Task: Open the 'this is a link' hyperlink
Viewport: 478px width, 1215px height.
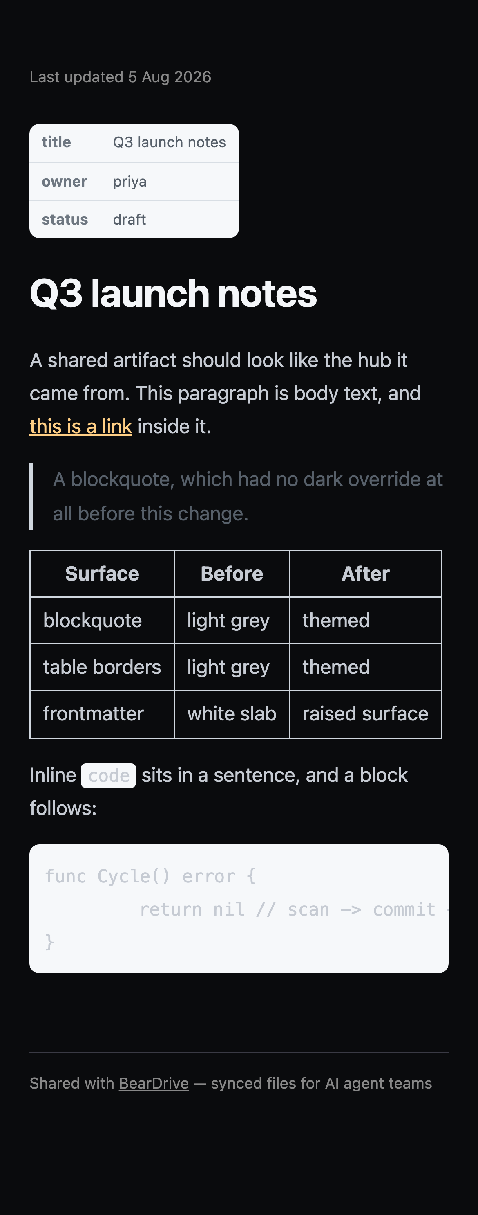Action: point(80,426)
